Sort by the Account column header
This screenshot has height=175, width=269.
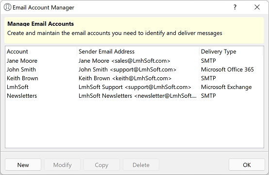pyautogui.click(x=41, y=52)
